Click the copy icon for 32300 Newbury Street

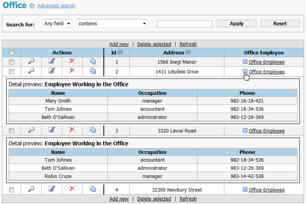coord(93,189)
